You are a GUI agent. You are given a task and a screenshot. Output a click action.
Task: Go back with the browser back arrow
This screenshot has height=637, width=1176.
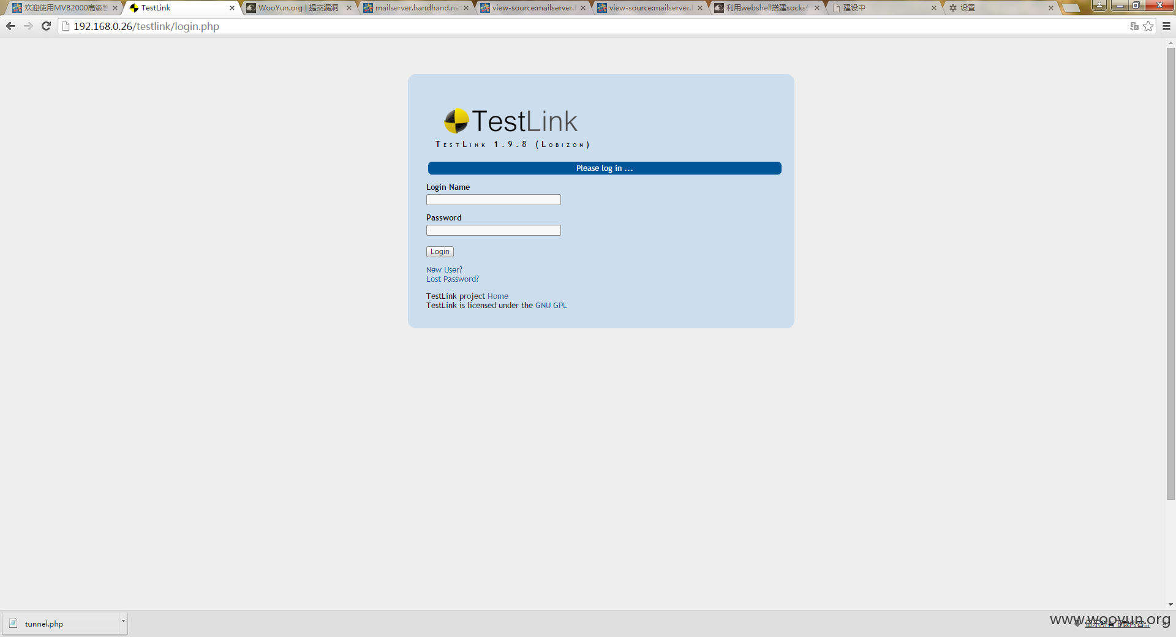click(x=10, y=26)
